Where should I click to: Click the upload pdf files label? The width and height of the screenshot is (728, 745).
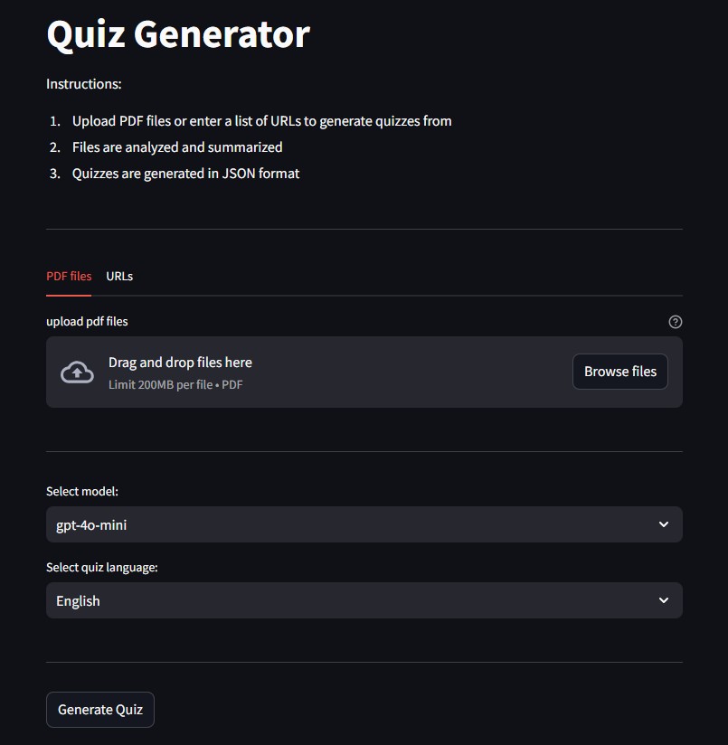87,322
